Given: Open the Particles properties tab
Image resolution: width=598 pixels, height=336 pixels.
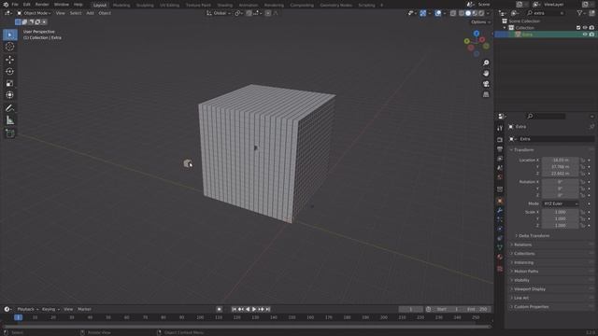Looking at the screenshot, I should tap(500, 219).
